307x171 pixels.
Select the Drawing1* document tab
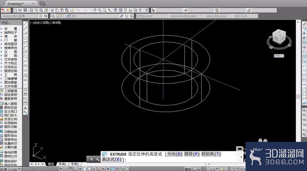(x=16, y=4)
